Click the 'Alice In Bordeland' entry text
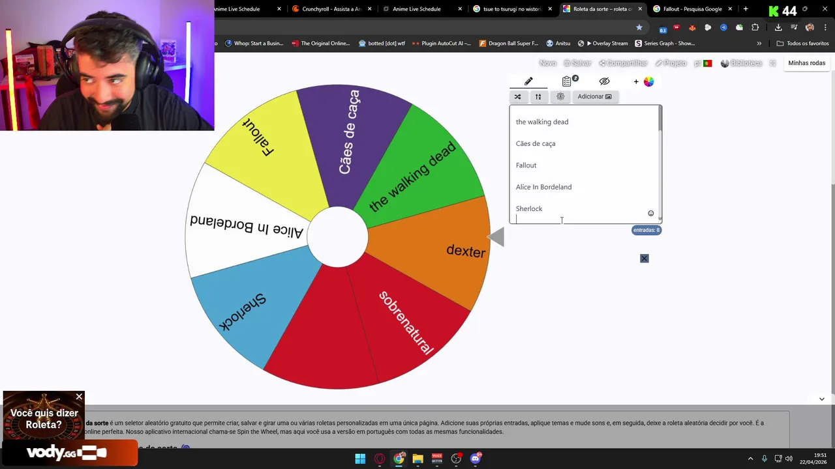The image size is (835, 469). [543, 187]
